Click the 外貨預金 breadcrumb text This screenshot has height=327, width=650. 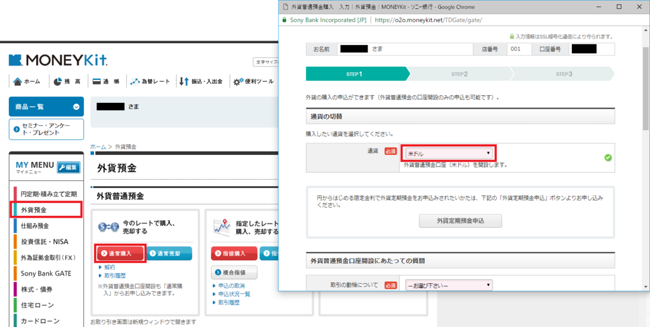click(x=126, y=147)
